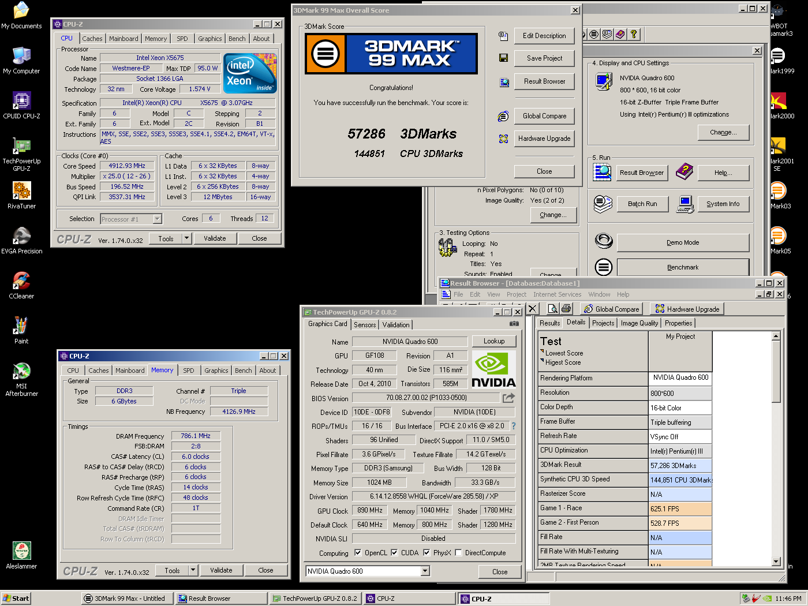Click the atom icon beside Hardware Upgrade button
Image resolution: width=808 pixels, height=606 pixels.
tap(503, 139)
